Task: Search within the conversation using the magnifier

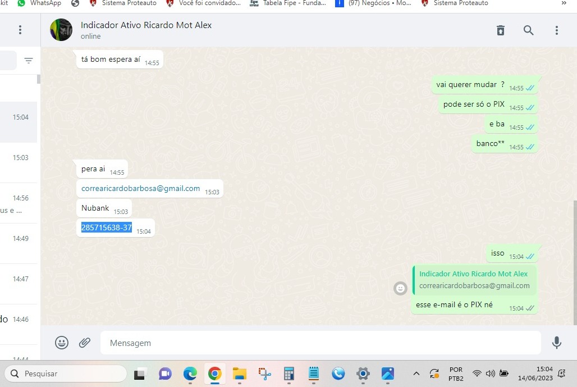Action: pyautogui.click(x=528, y=30)
